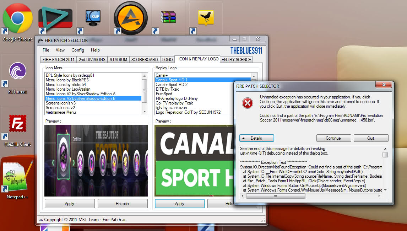407x231 pixels.
Task: Select Menu Icons V2 bySilverShadow-Edition B
Action: click(93, 98)
